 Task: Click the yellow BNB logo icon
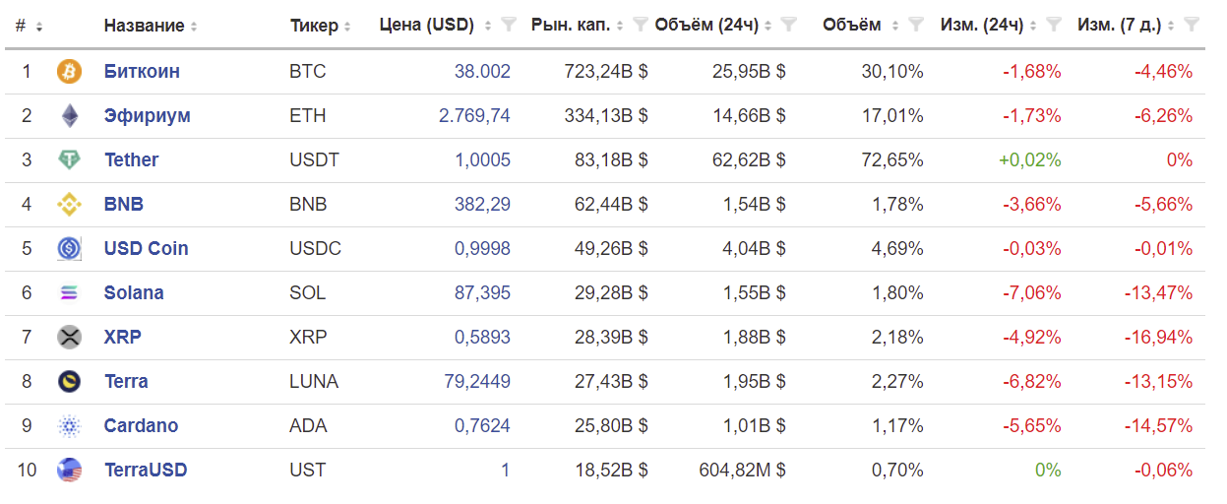(69, 204)
